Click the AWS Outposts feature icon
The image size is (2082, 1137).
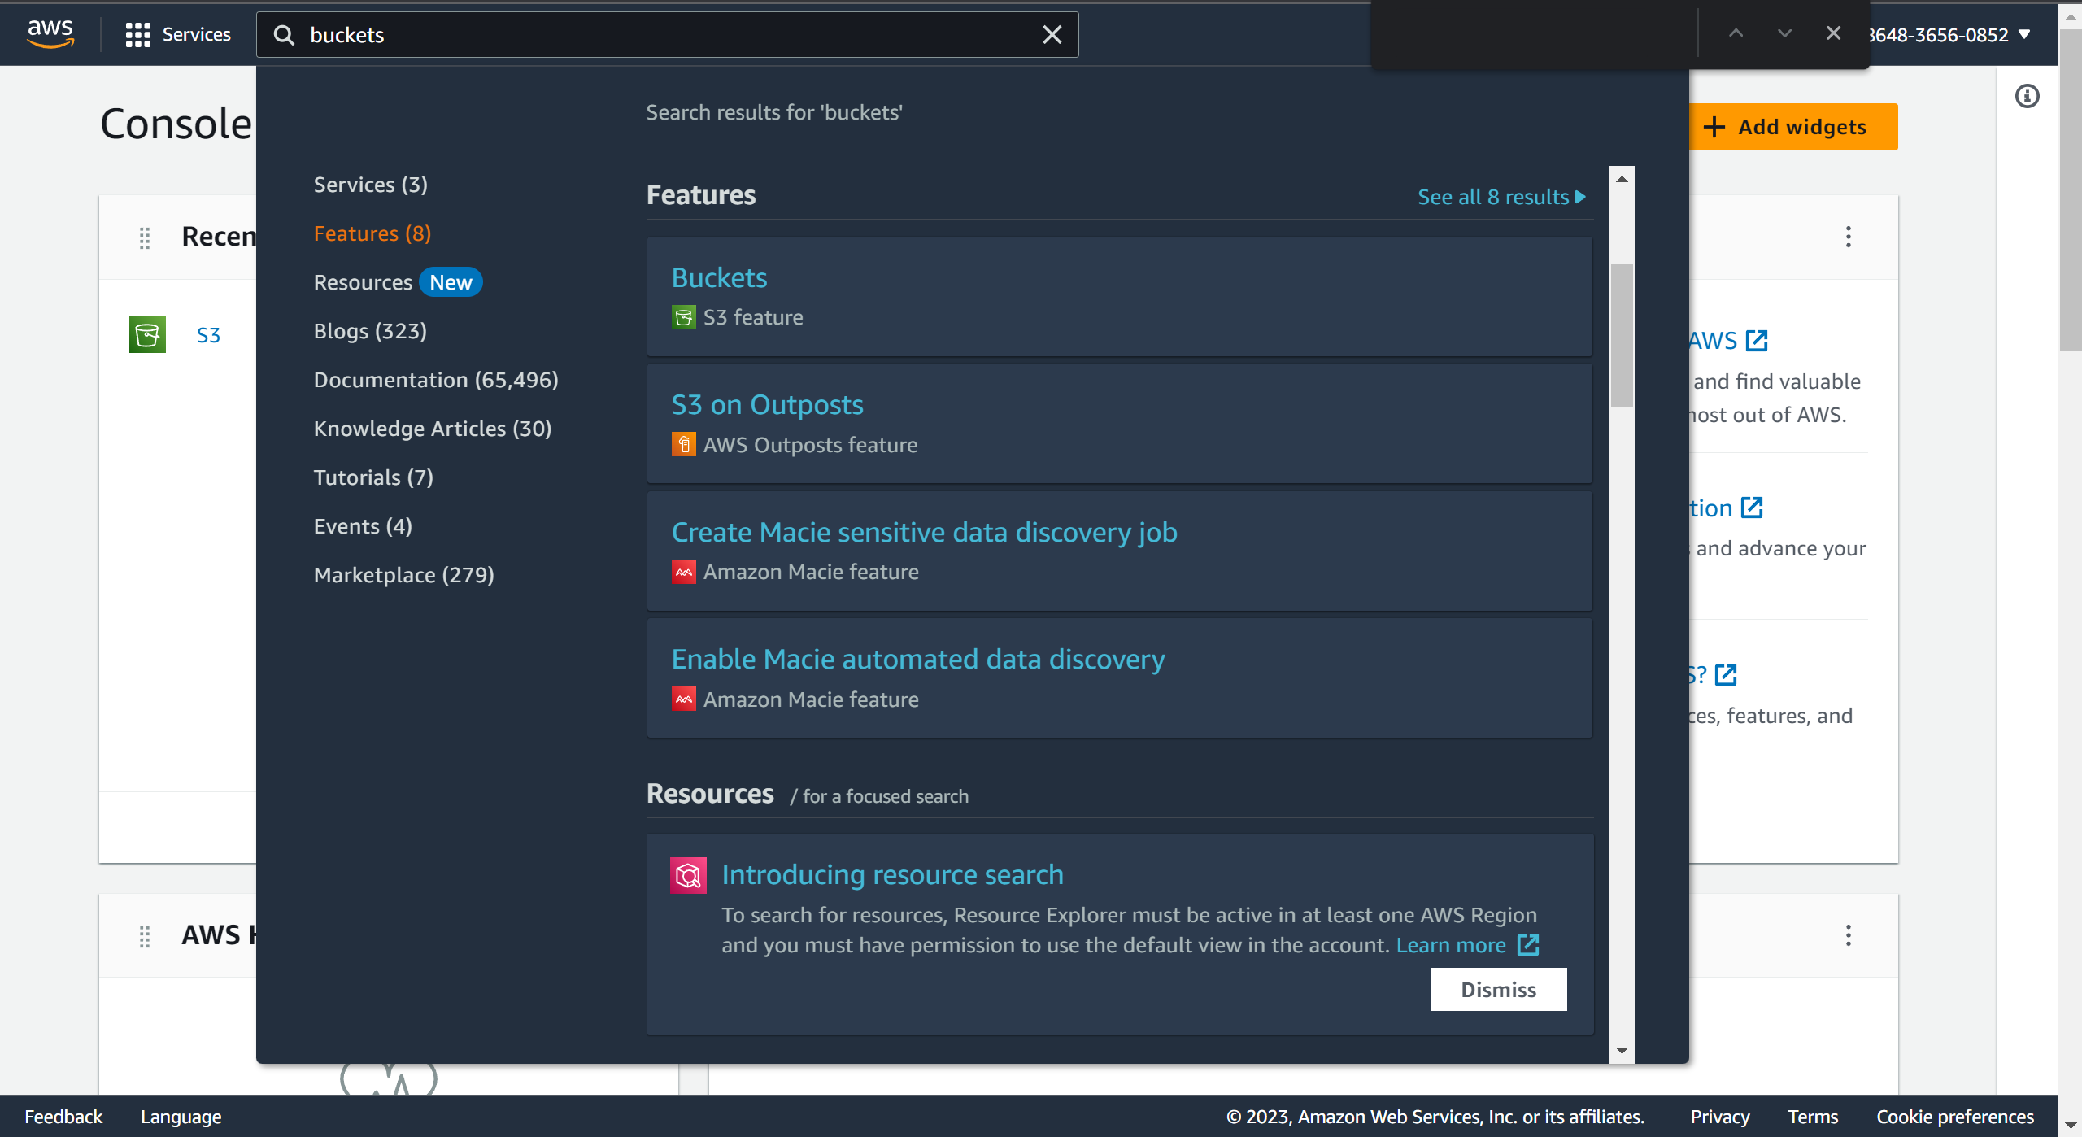[684, 444]
